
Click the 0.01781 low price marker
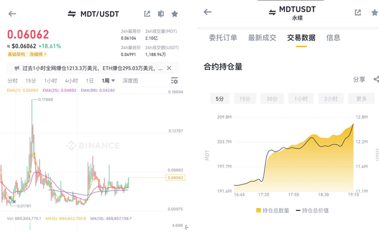(24, 206)
